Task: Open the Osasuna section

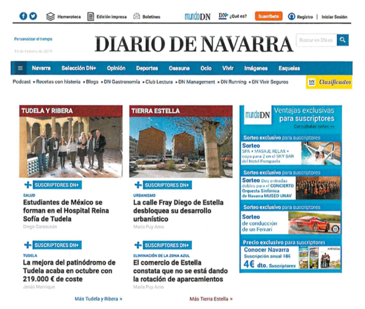Action: [179, 68]
